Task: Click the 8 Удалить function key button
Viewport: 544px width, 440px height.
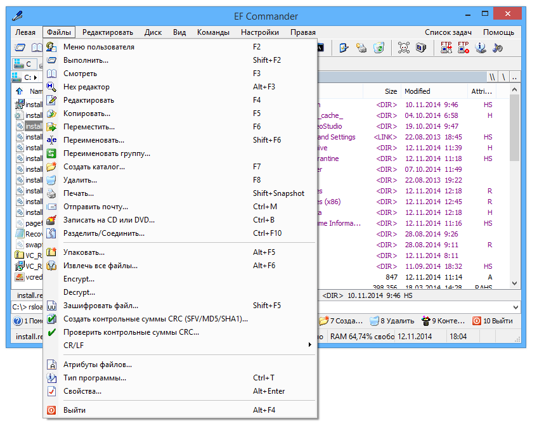Action: coord(392,321)
